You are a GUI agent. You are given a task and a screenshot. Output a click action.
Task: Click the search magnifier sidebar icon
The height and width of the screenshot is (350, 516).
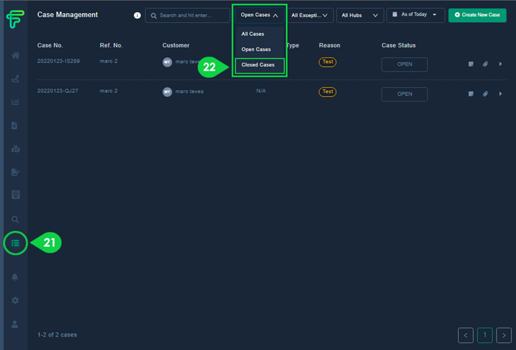pyautogui.click(x=15, y=219)
